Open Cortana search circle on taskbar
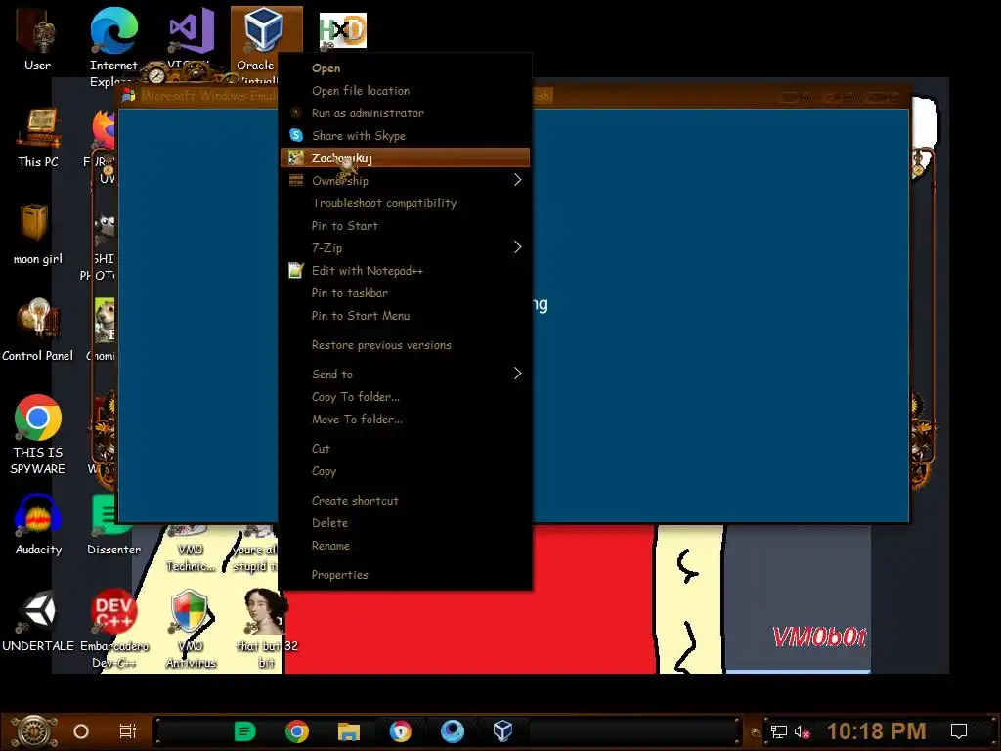Viewport: 1001px width, 751px height. 81,731
